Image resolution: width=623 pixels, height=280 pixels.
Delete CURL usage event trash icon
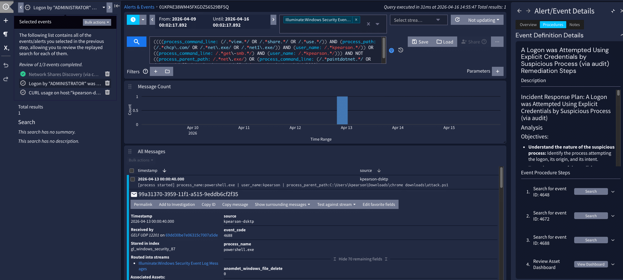coord(107,92)
